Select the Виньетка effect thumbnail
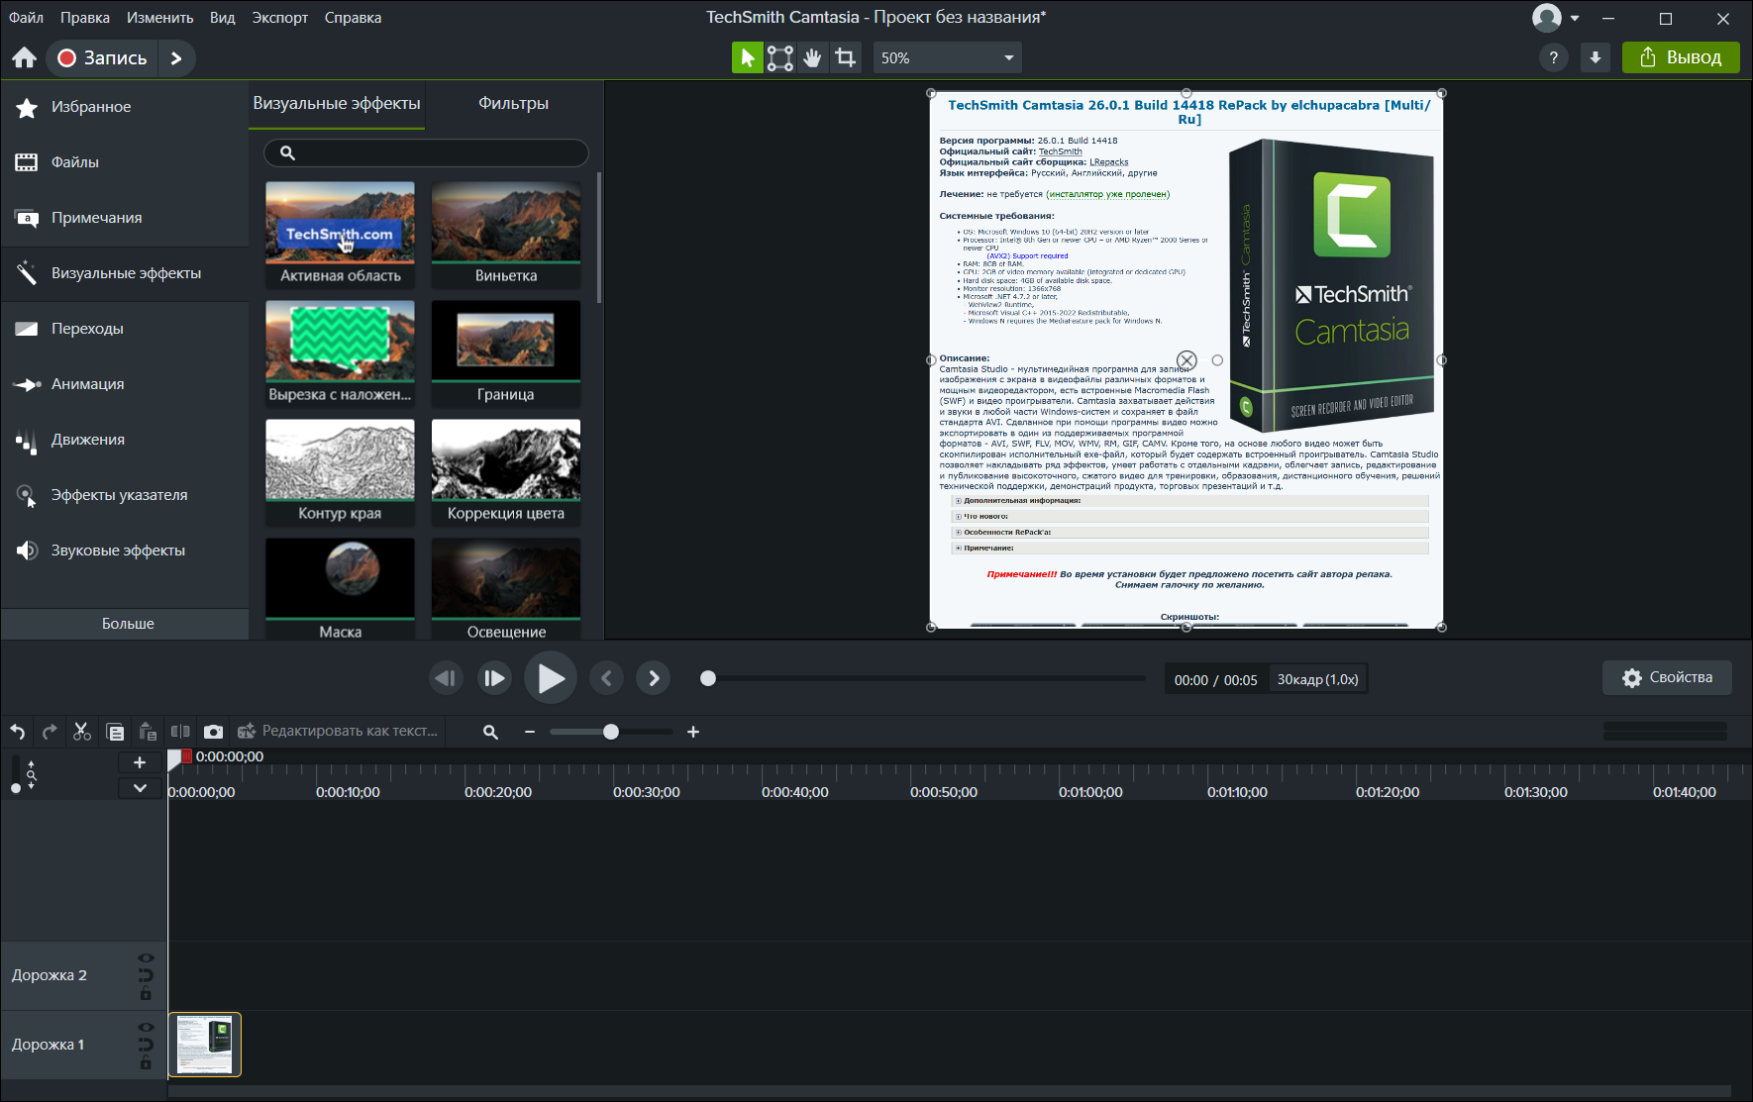1753x1102 pixels. pos(506,235)
